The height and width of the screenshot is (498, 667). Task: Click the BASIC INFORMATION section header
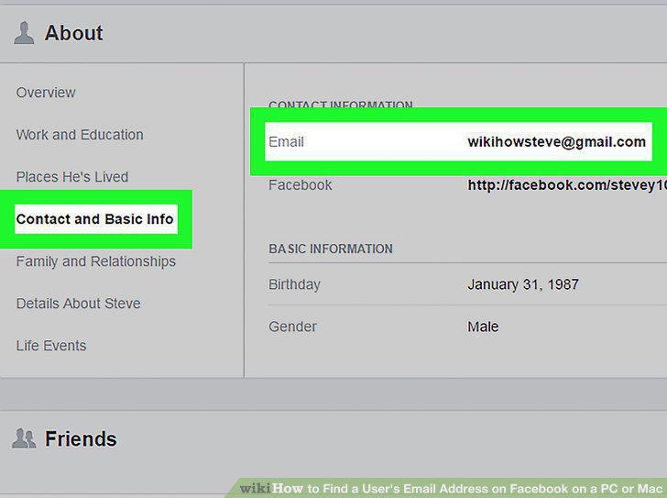(x=331, y=249)
